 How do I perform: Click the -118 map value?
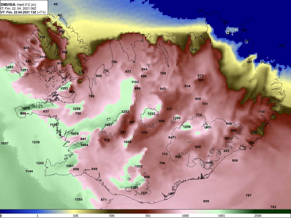[281, 46]
